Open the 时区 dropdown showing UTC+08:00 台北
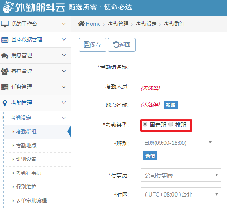The image size is (227, 210). (x=181, y=194)
